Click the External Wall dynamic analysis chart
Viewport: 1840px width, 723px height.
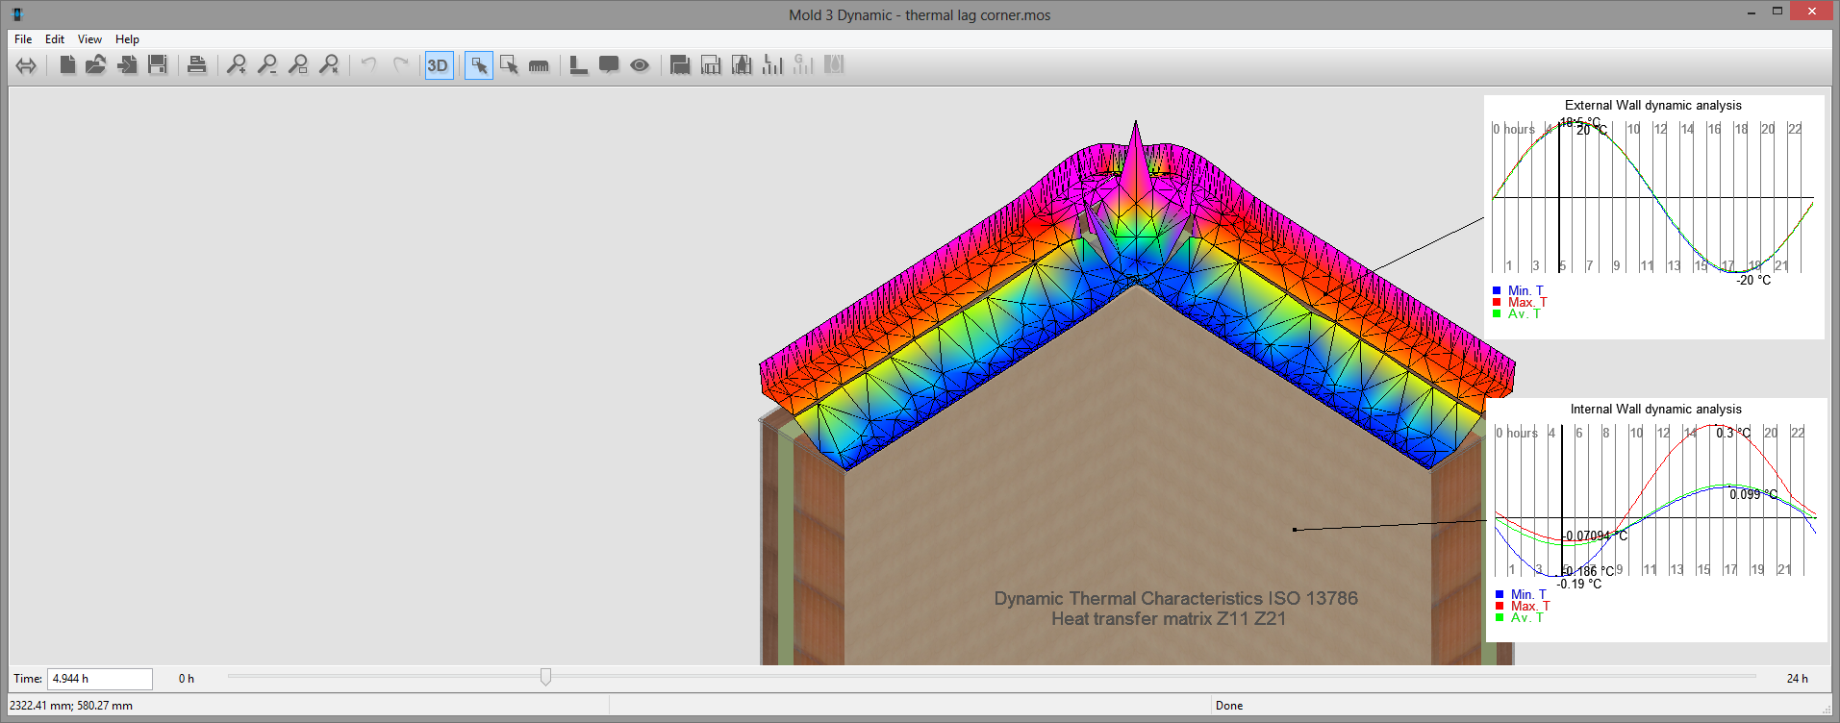point(1653,216)
